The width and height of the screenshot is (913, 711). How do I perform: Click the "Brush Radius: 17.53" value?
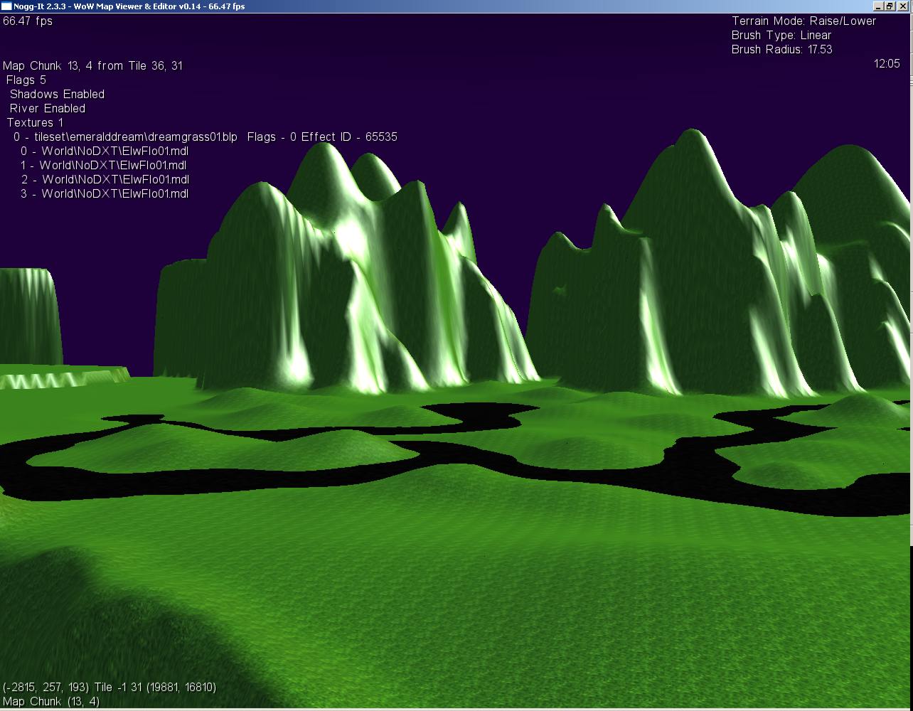(781, 50)
